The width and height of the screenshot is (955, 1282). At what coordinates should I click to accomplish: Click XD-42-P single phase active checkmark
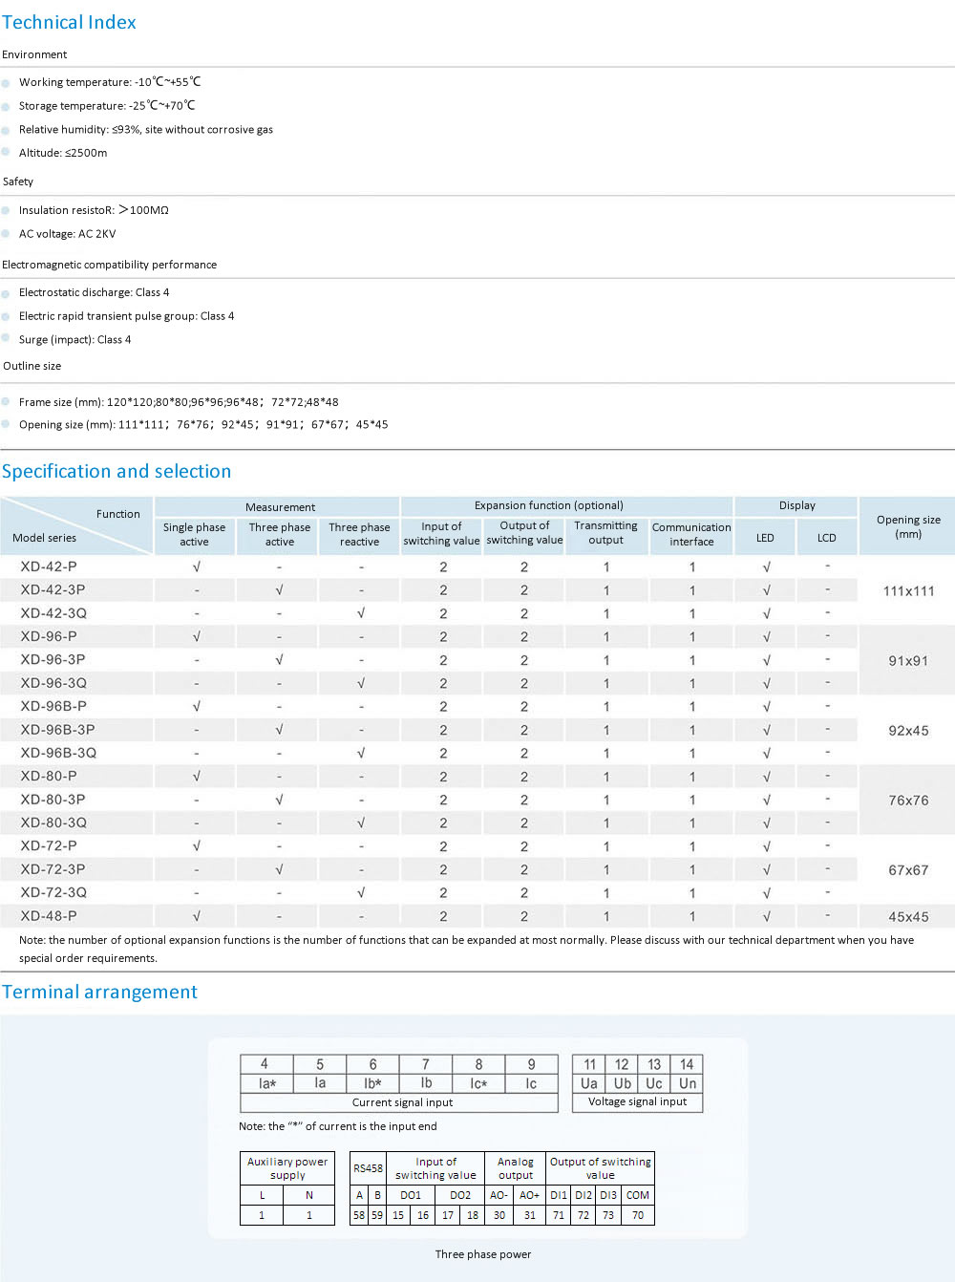[x=196, y=566]
